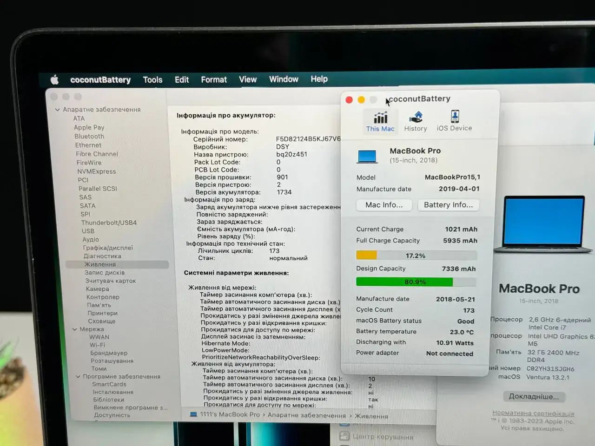This screenshot has width=595, height=446.
Task: Select FireWire in the sidebar
Action: click(x=89, y=163)
